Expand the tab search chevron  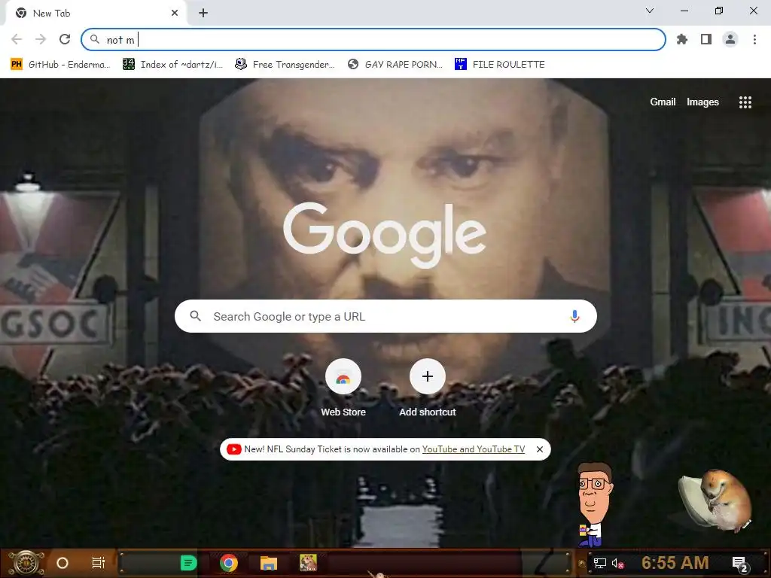(x=650, y=11)
